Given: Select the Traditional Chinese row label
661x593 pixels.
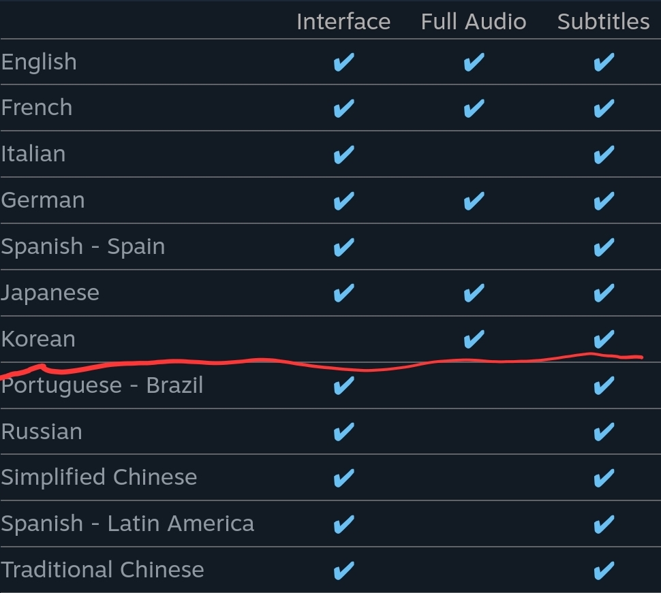Looking at the screenshot, I should [102, 570].
